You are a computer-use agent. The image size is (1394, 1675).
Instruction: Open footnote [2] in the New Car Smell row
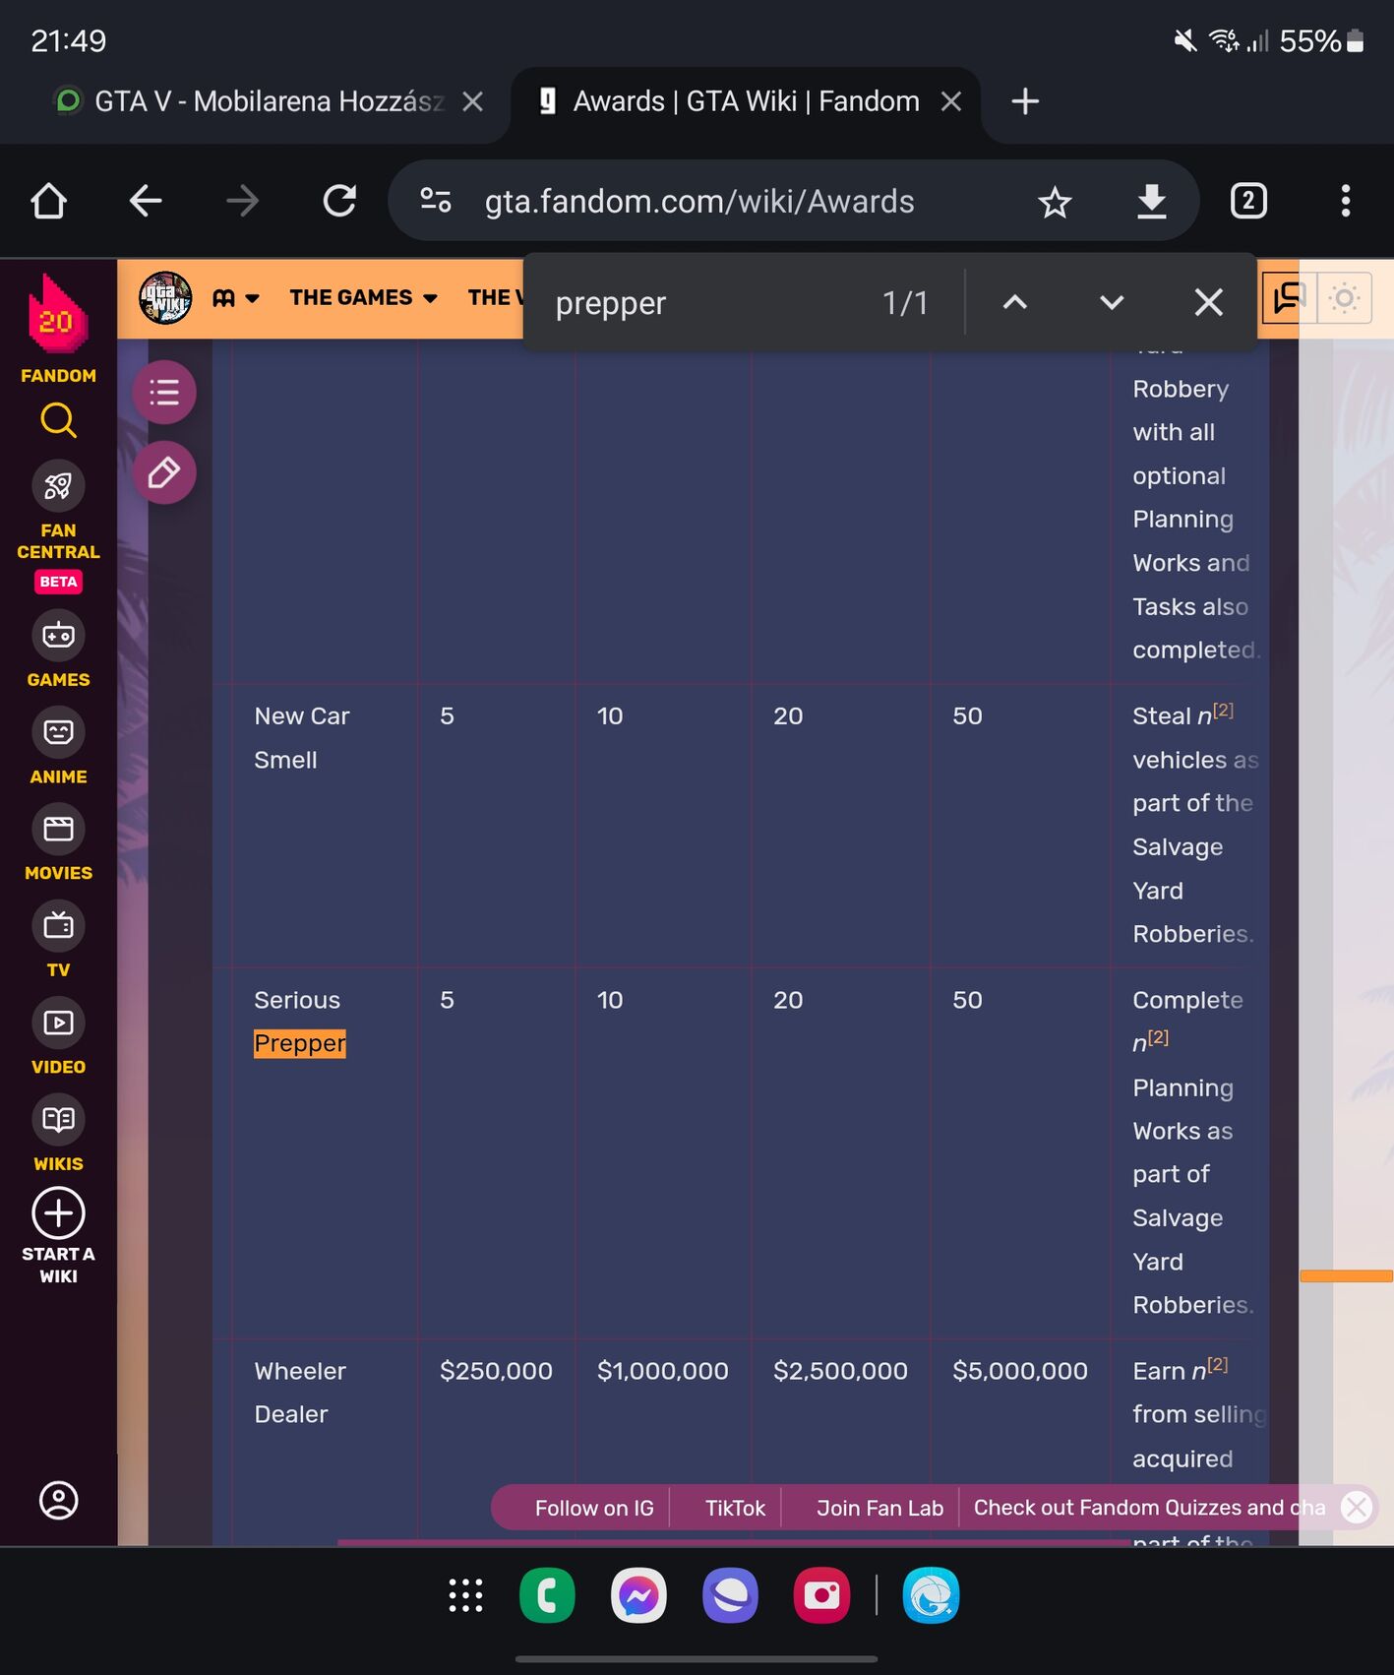tap(1223, 711)
